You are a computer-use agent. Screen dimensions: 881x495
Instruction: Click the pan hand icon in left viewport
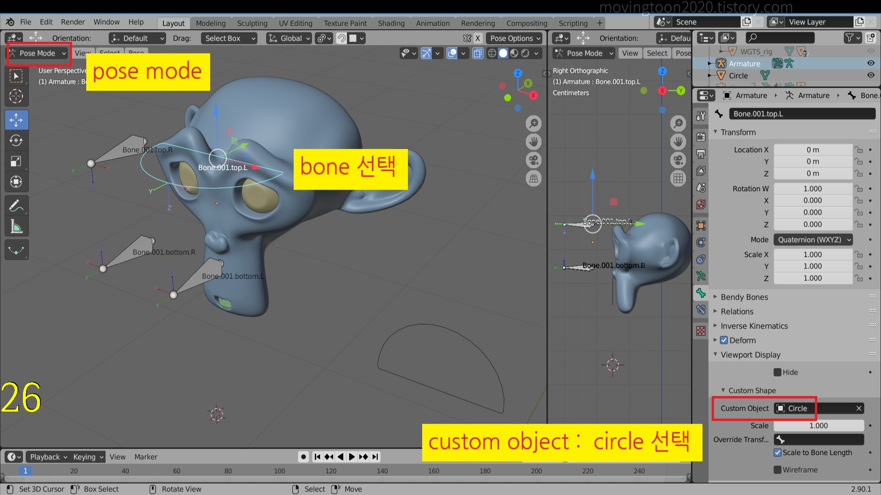534,142
